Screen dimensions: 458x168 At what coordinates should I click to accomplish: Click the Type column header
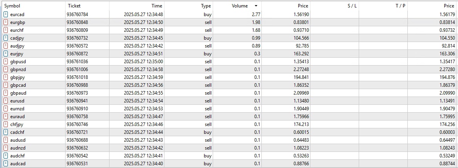tap(206, 6)
